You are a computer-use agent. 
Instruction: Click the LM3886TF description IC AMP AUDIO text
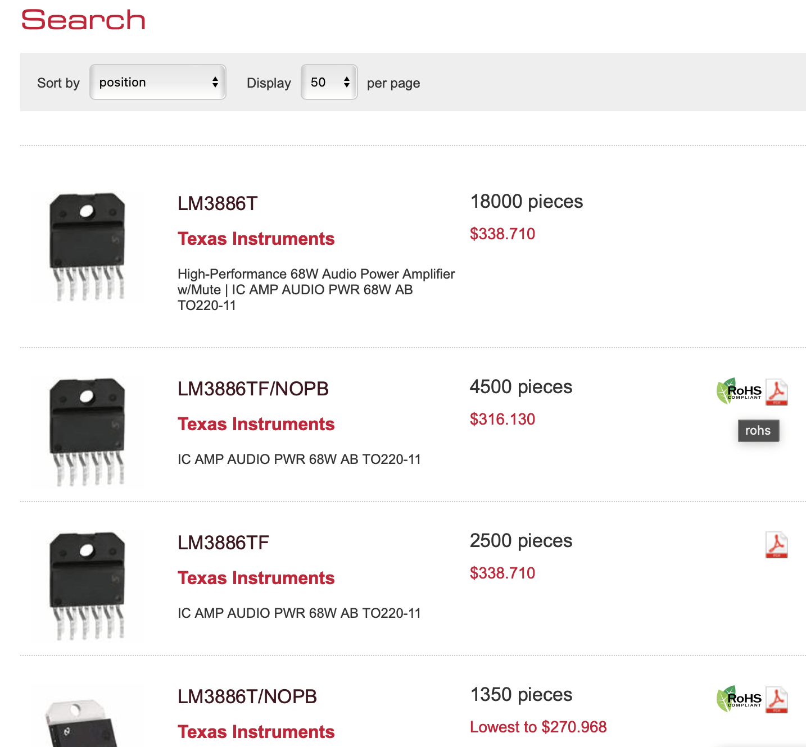click(299, 613)
